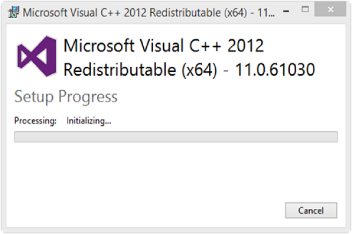
Task: Click the purple Visual Studio logo
Action: click(36, 57)
